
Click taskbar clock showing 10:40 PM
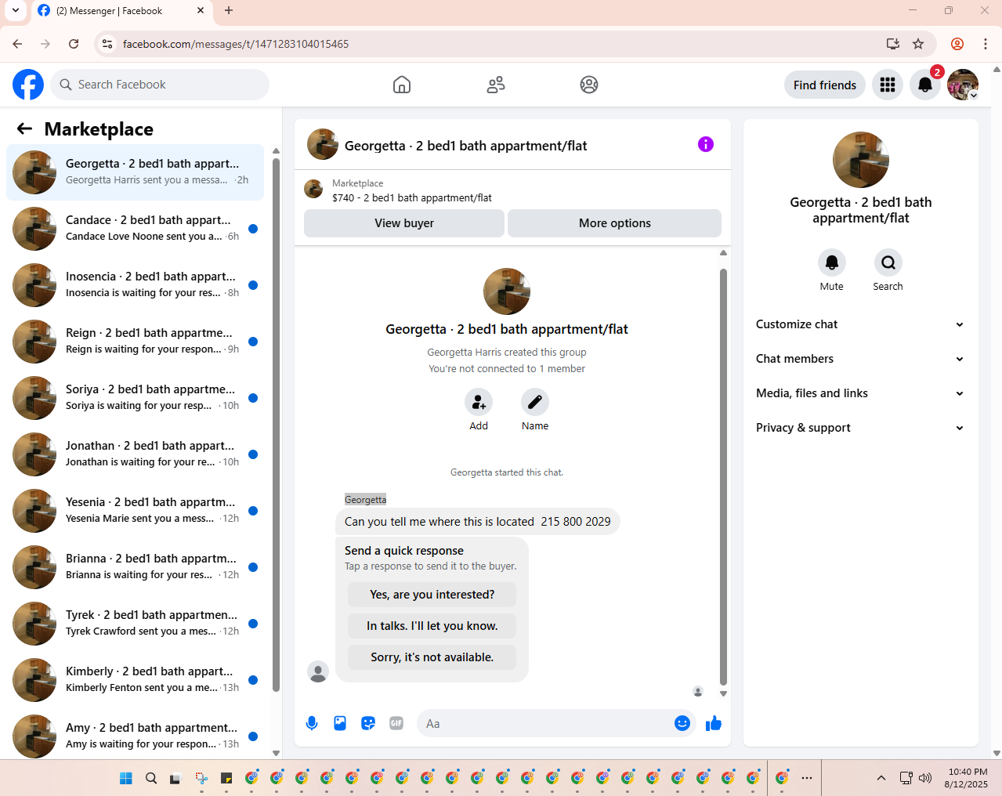pyautogui.click(x=967, y=778)
